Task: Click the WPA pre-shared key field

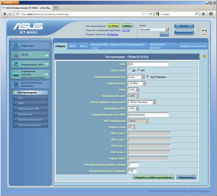Action: pos(148,115)
